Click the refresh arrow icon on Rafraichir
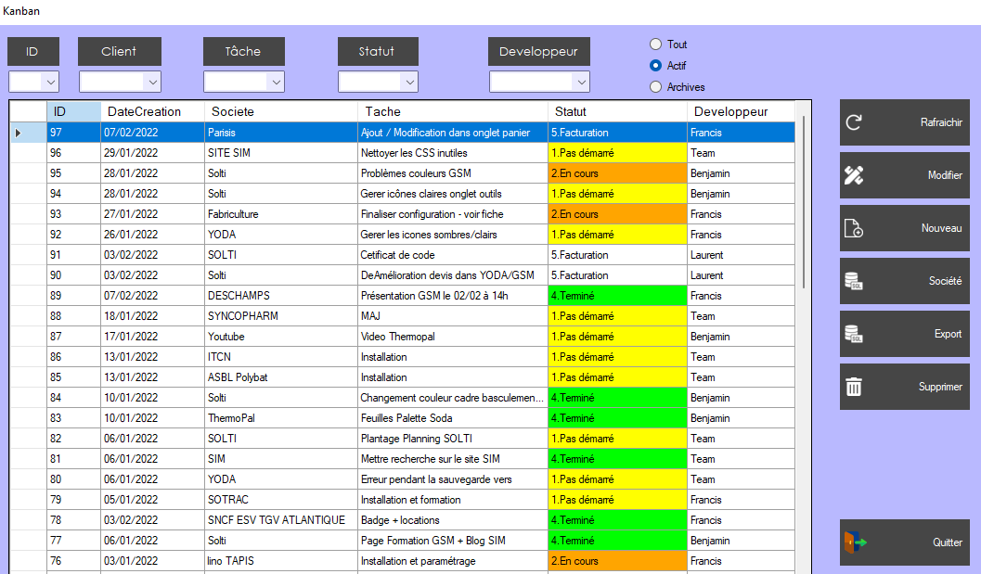 pyautogui.click(x=854, y=122)
